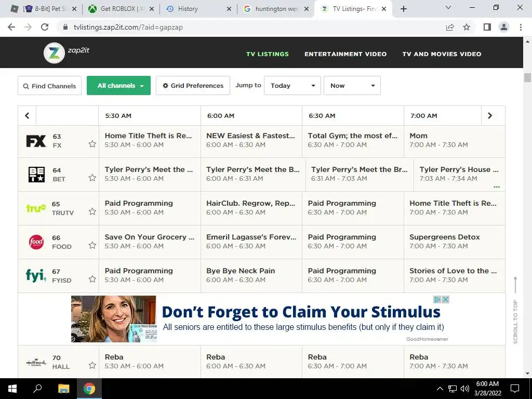Click the Hallmark channel logo
The image size is (532, 399).
click(36, 362)
